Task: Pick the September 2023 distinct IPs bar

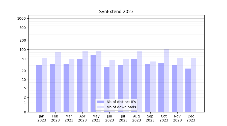Action: (148, 88)
